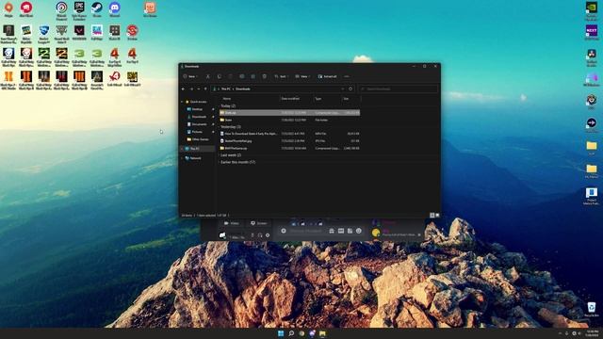Click the Search Downloads input box
Viewport: 603px width, 339px height.
pyautogui.click(x=398, y=89)
